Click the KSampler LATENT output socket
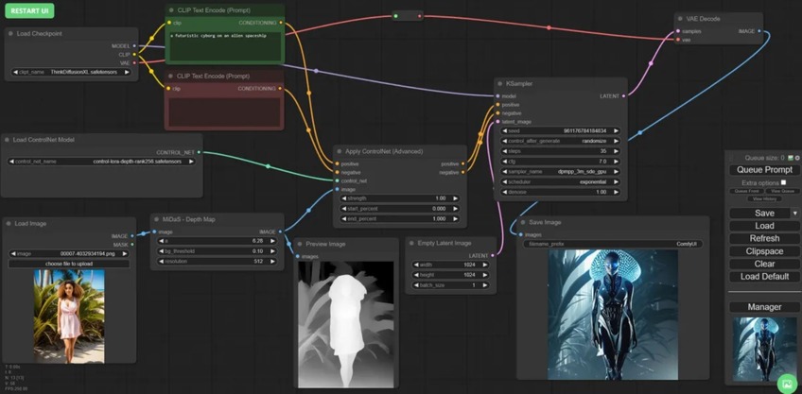Viewport: 802px width, 394px height. 623,95
